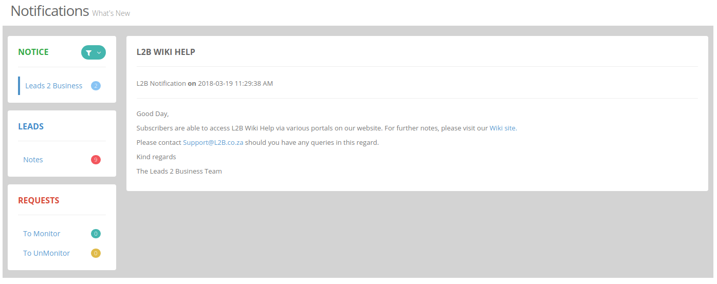Viewport: 717px width, 284px height.
Task: Open Notes under Leads
Action: (33, 160)
